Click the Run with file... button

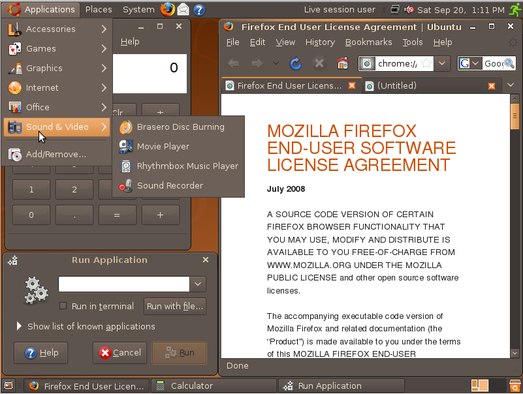pos(175,307)
